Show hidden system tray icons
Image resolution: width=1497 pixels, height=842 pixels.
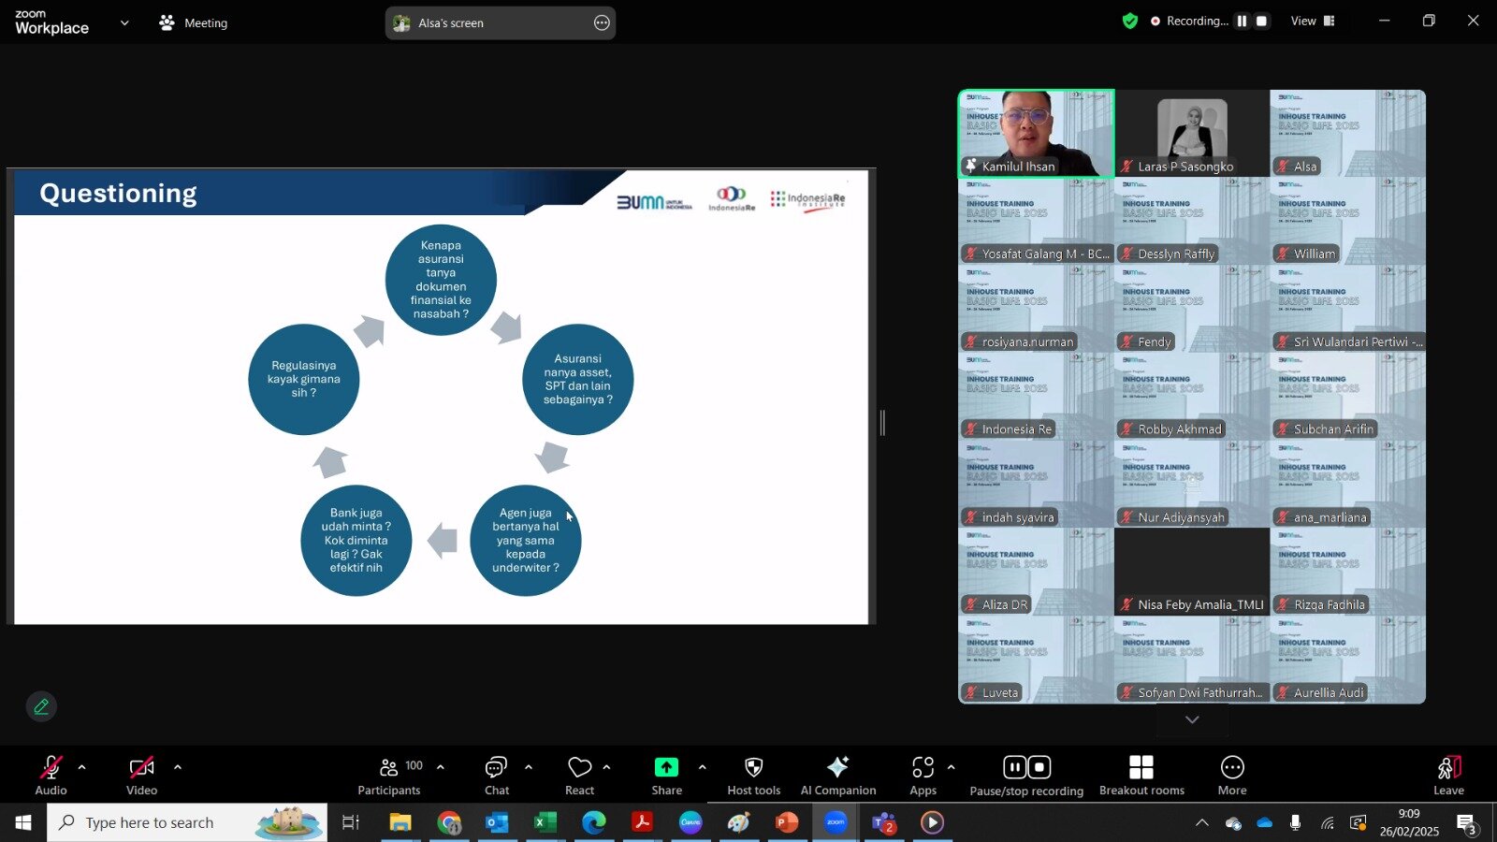click(x=1202, y=822)
